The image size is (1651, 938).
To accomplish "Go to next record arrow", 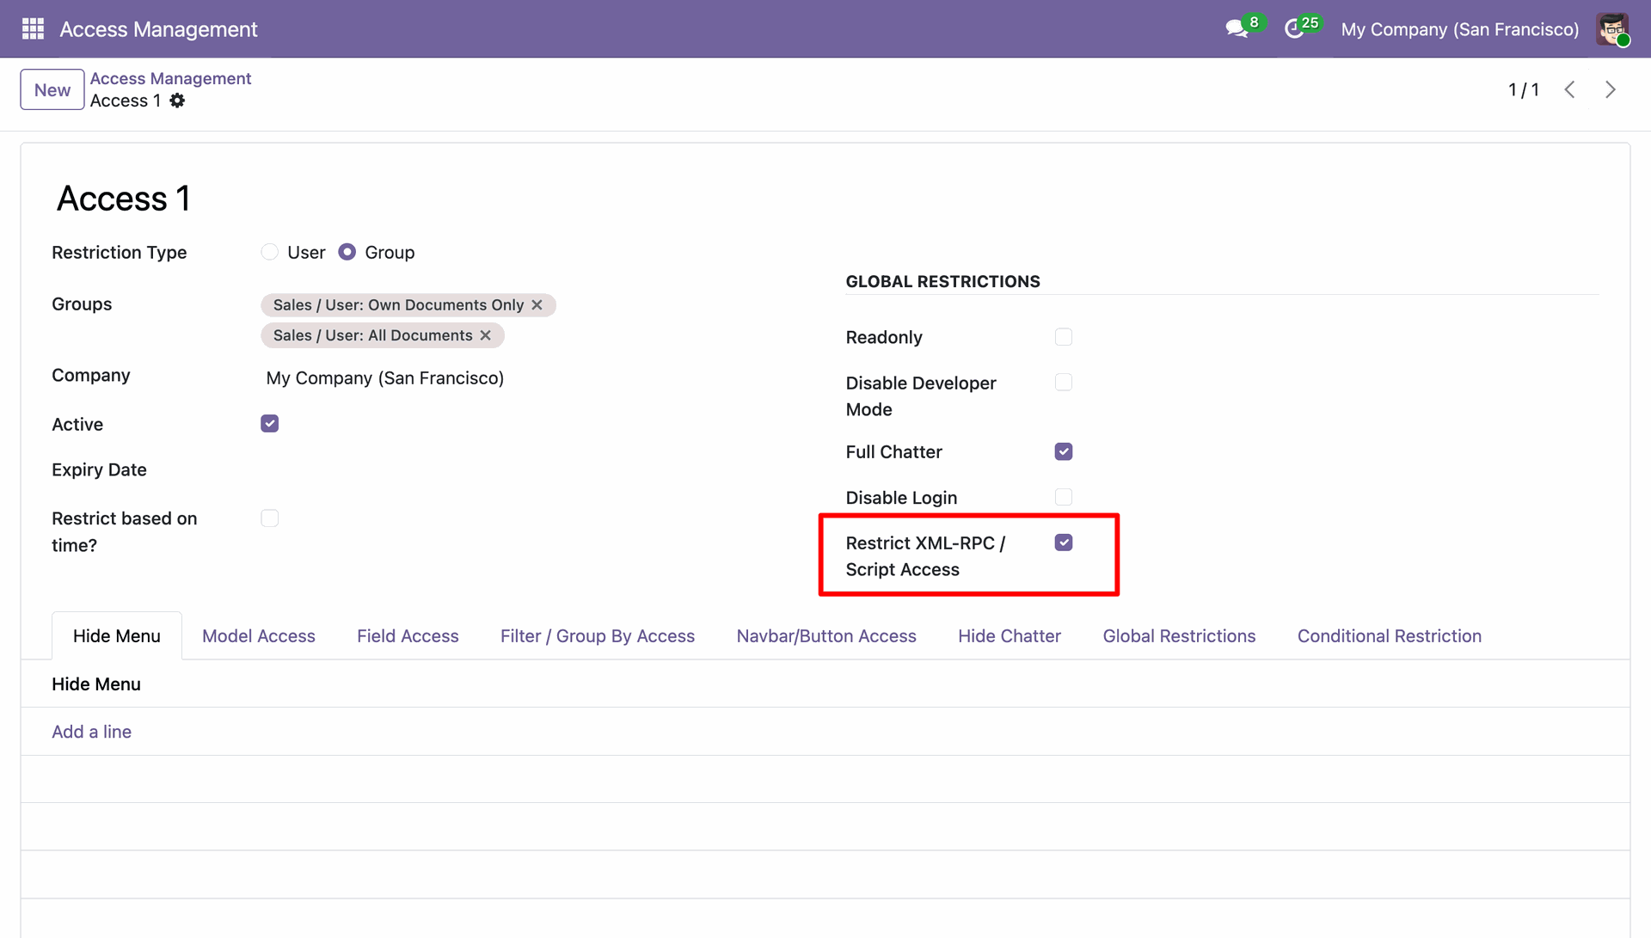I will [x=1610, y=89].
